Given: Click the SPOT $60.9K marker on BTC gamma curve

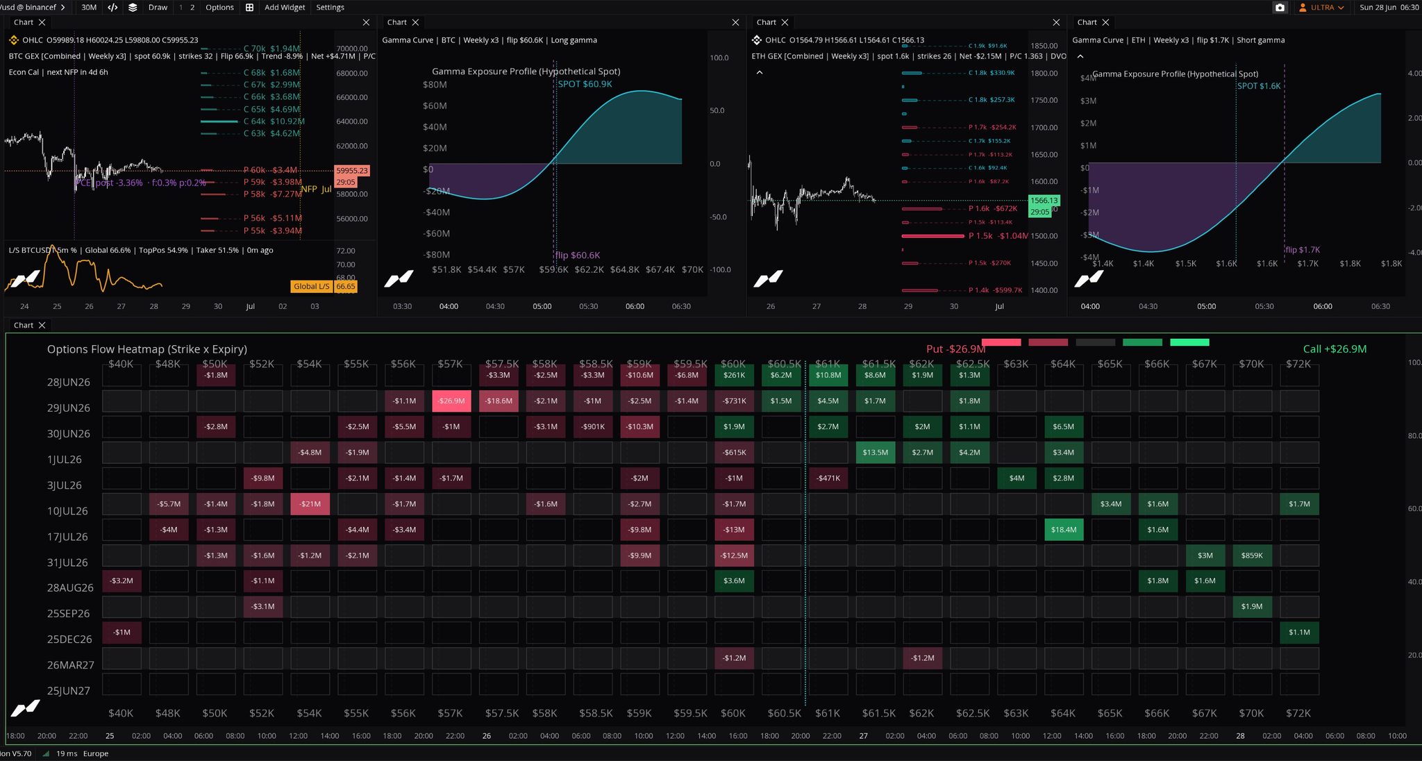Looking at the screenshot, I should 585,84.
